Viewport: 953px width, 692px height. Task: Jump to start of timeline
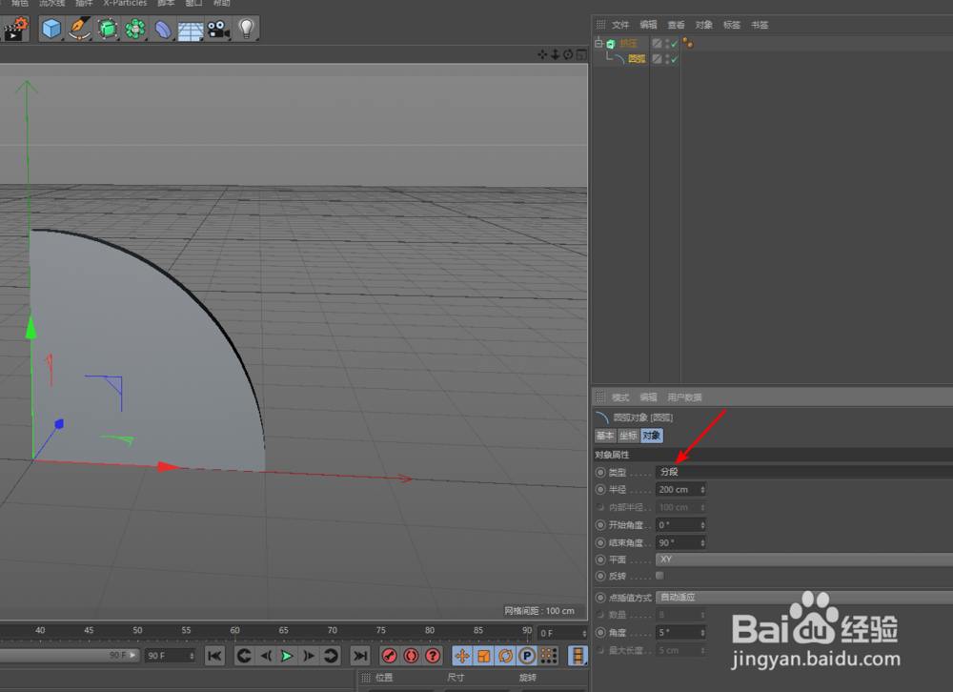[214, 656]
